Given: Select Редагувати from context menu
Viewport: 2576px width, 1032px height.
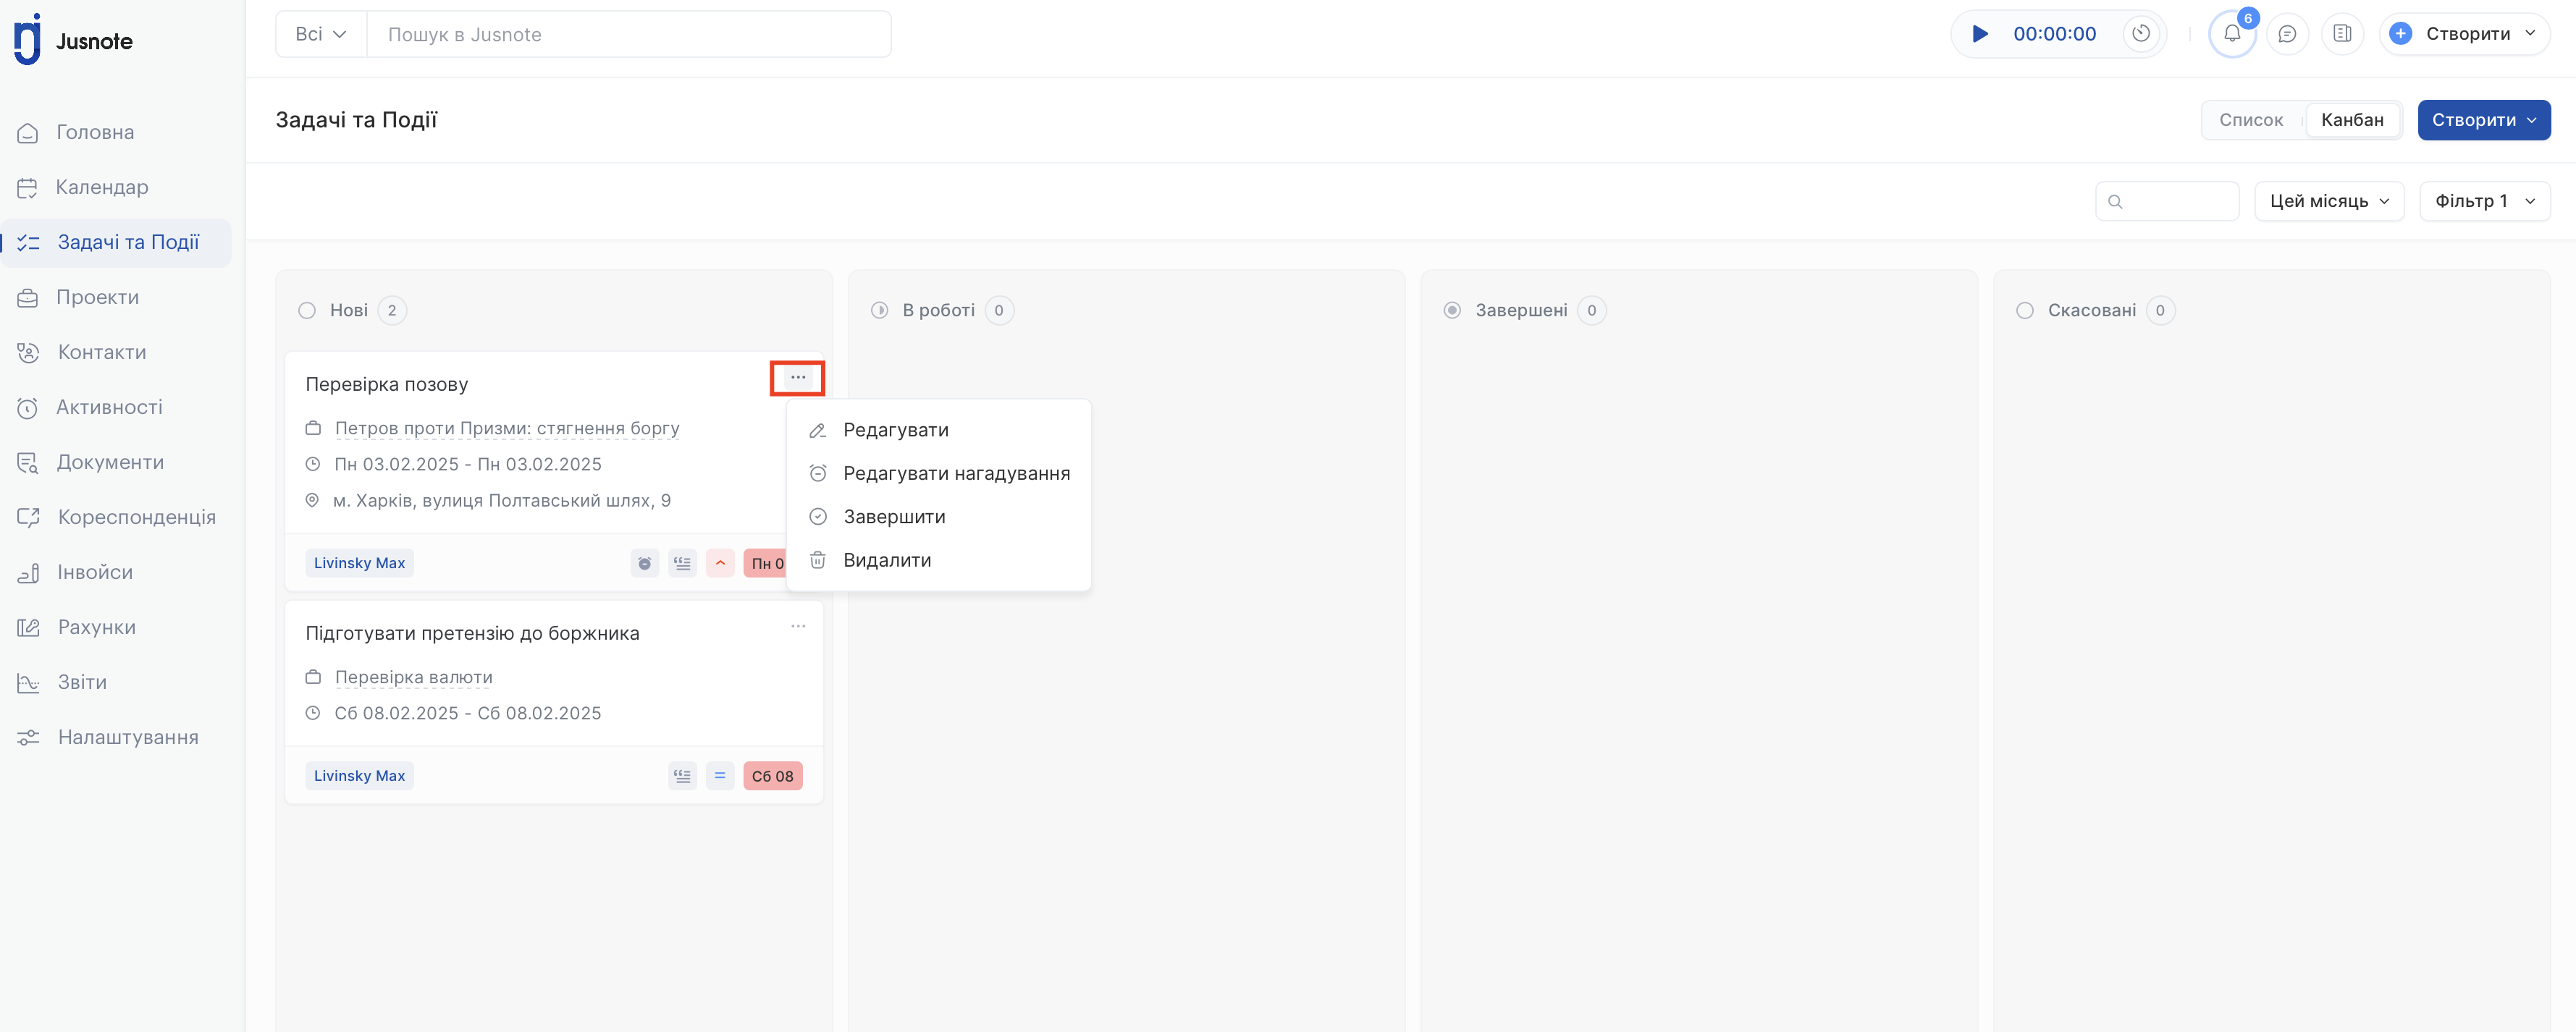Looking at the screenshot, I should [938, 430].
